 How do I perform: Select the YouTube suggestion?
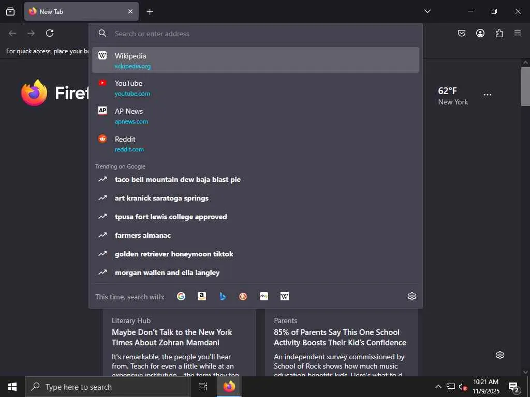(256, 88)
